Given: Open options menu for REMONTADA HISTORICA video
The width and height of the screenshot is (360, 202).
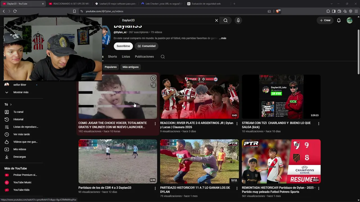Looking at the screenshot, I should coord(319,189).
